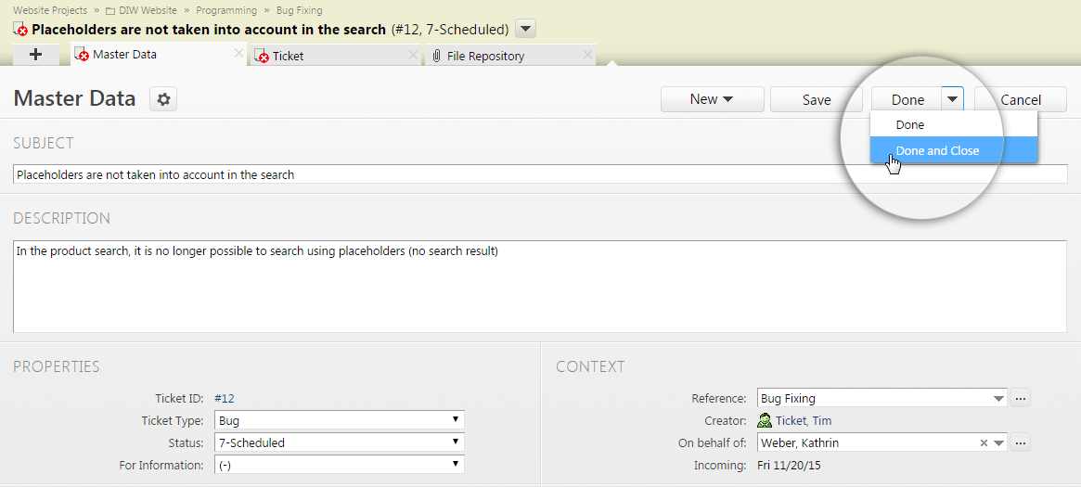Open ellipsis browse button next to Reference

pos(1021,398)
